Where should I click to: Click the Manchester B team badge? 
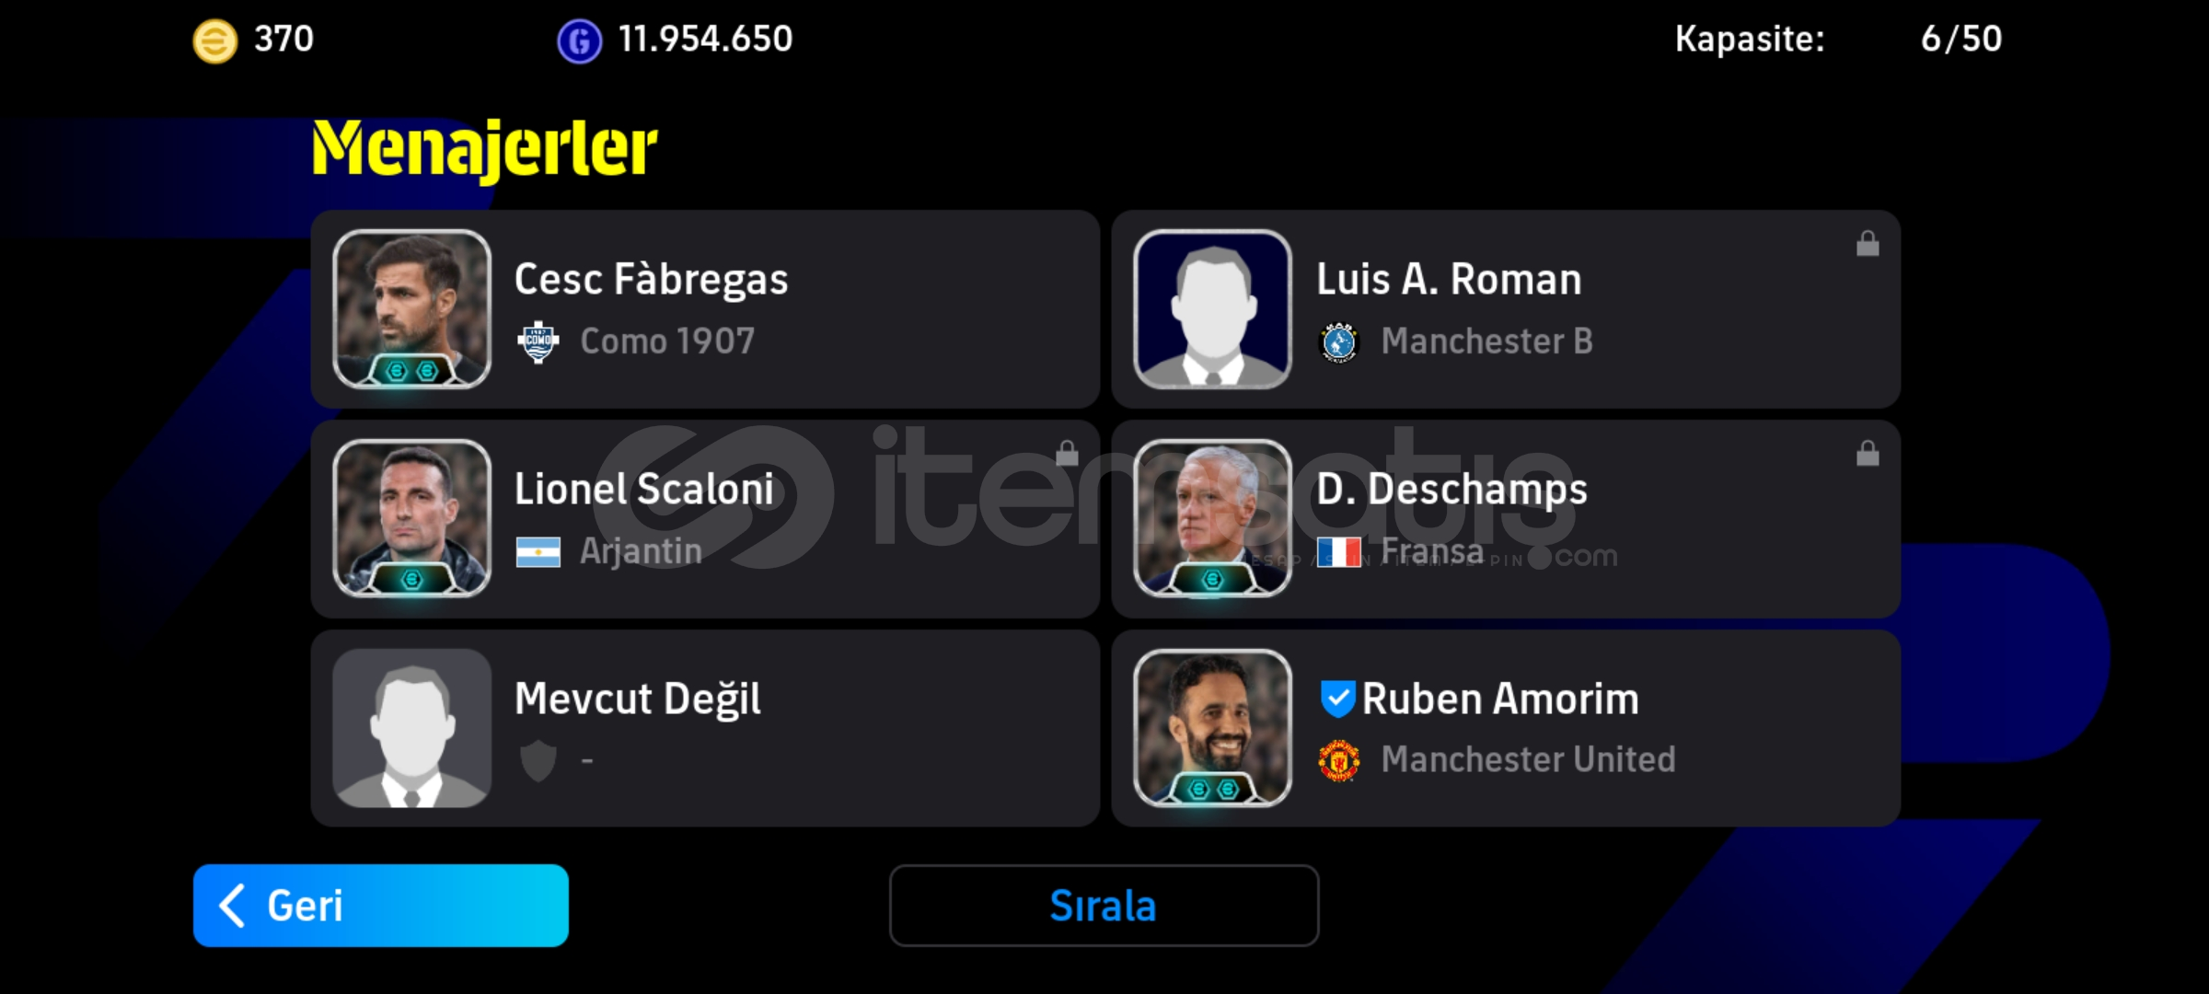coord(1339,342)
